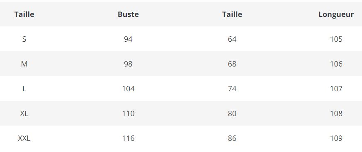Click waist value 68
This screenshot has height=152, width=362.
click(232, 64)
